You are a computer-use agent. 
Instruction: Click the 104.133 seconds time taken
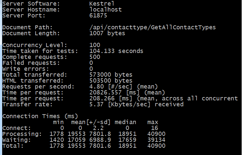point(116,51)
